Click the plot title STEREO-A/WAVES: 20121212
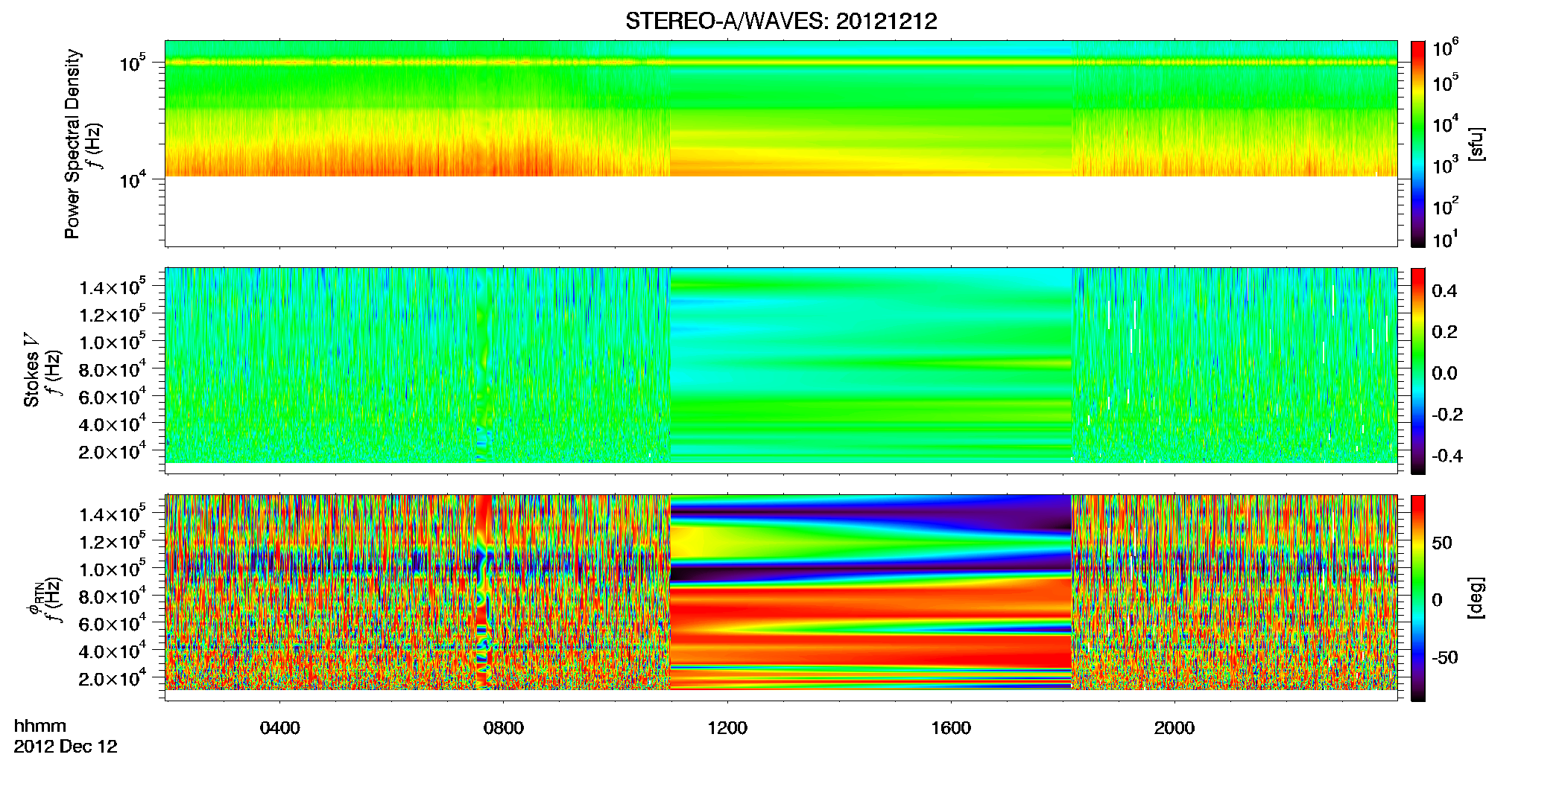The image size is (1562, 804). [x=781, y=21]
